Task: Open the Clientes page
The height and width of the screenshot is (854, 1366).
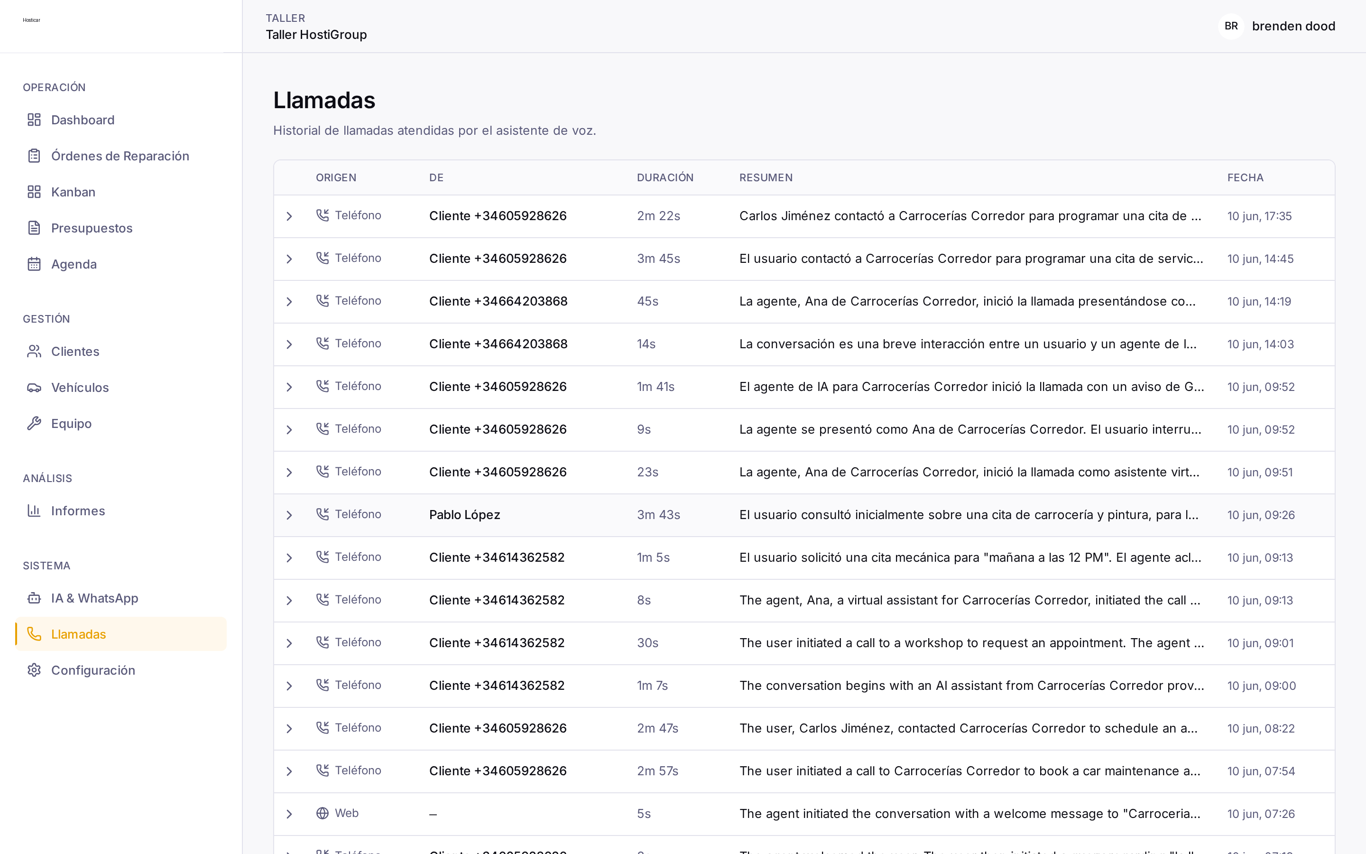Action: [x=121, y=351]
